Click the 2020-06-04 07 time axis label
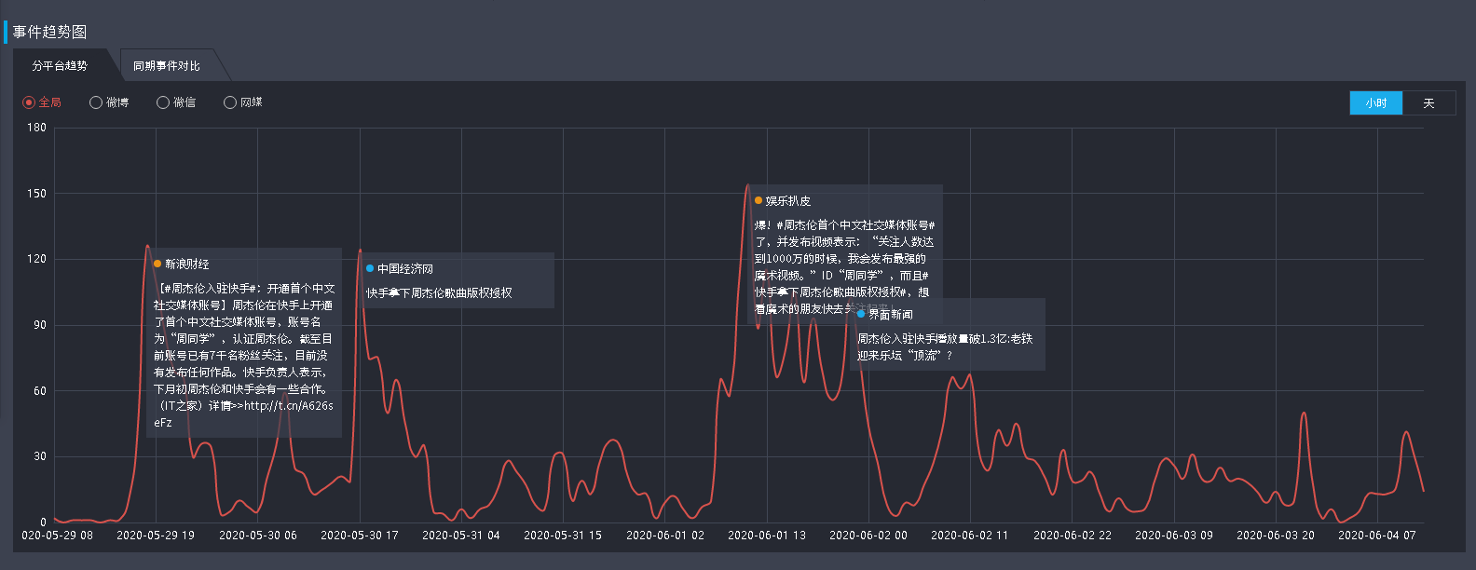 [1376, 536]
